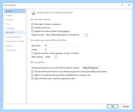135x112 pixels.
Task: Open the Save category
Action: point(15,24)
